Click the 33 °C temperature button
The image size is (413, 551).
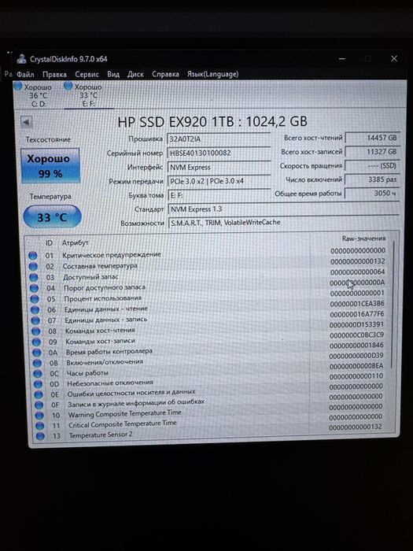53,216
